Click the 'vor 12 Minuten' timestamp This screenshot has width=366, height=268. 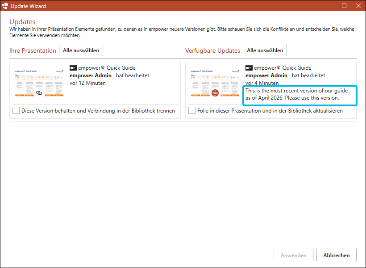87,83
